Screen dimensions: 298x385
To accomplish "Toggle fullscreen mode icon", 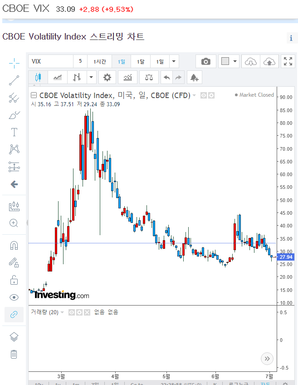I will click(x=288, y=61).
